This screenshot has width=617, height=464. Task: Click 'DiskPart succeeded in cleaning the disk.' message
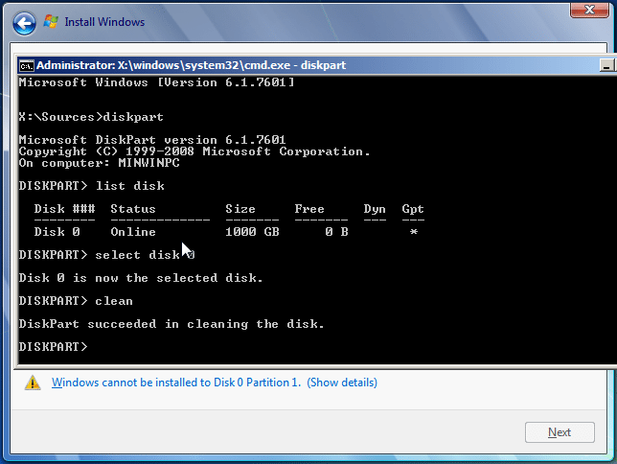click(171, 324)
